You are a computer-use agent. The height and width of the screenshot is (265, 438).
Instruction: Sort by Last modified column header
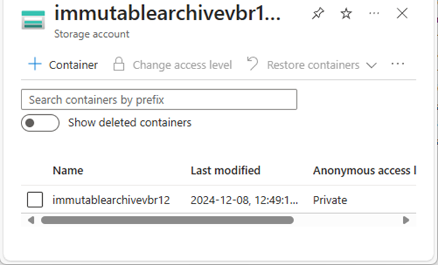[225, 171]
